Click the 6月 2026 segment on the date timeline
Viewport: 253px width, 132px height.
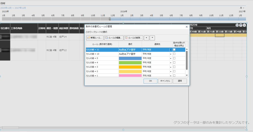coord(174,19)
